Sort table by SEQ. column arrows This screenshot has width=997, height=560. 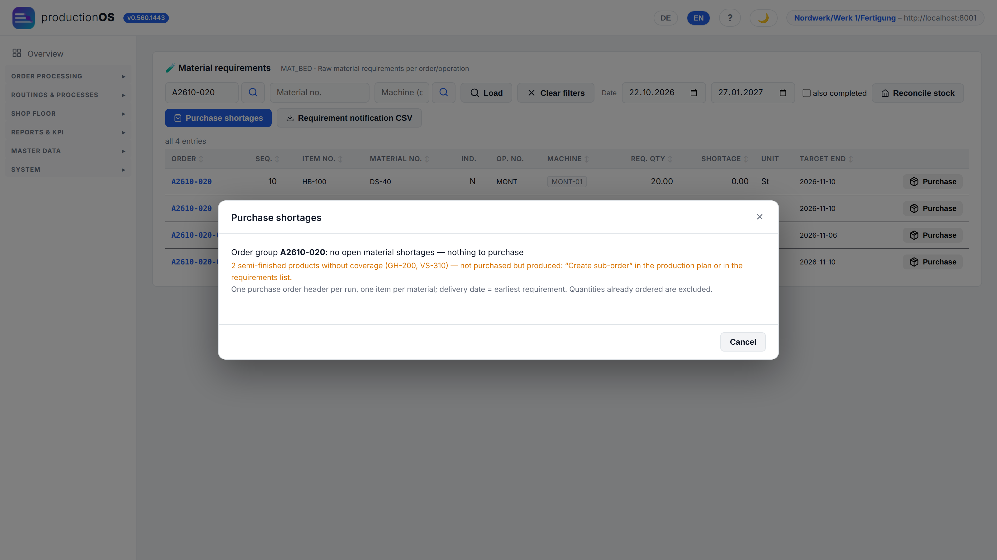coord(277,159)
